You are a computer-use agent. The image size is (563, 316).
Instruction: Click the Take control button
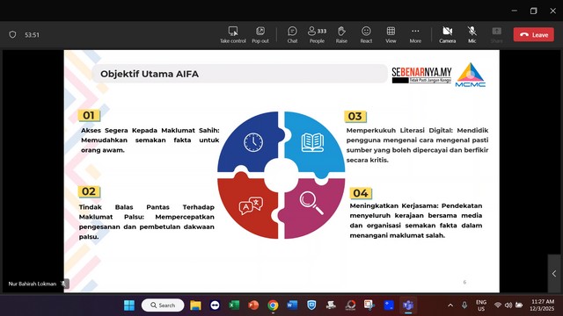click(x=232, y=35)
